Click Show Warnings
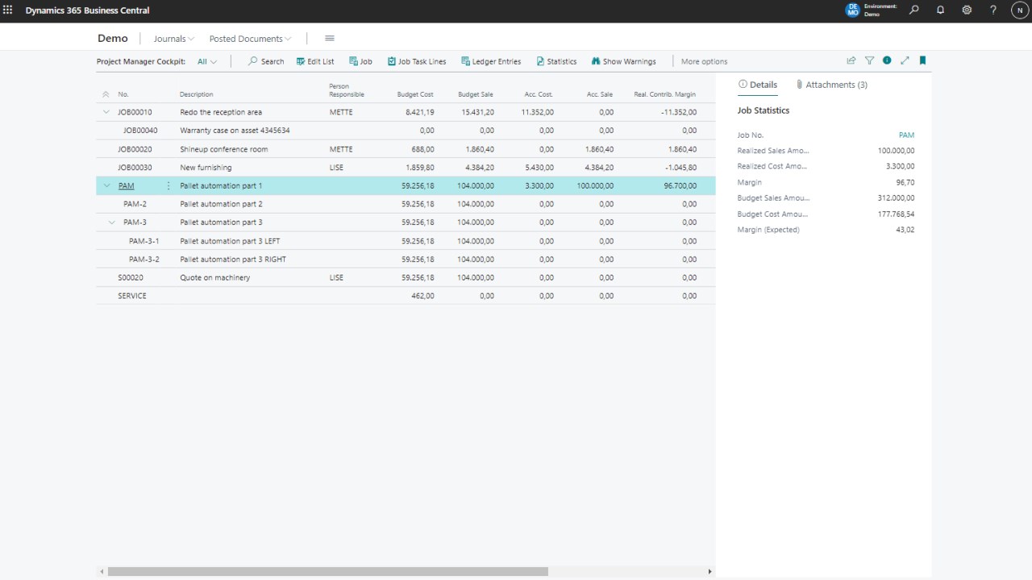The height and width of the screenshot is (580, 1032). click(x=623, y=61)
